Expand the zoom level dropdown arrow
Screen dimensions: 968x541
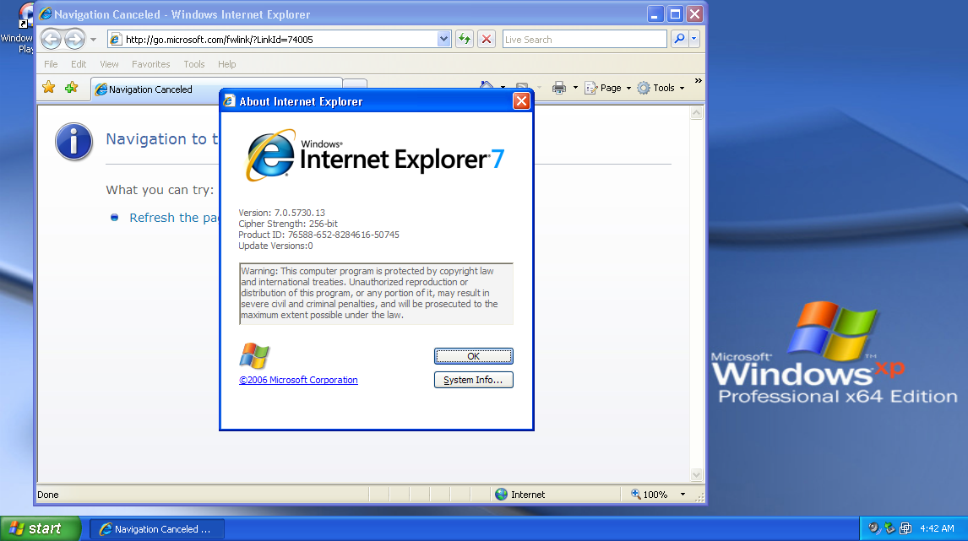(x=682, y=494)
